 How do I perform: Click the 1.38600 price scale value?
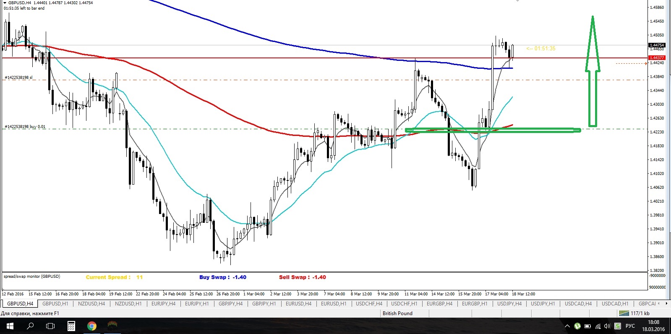657,257
